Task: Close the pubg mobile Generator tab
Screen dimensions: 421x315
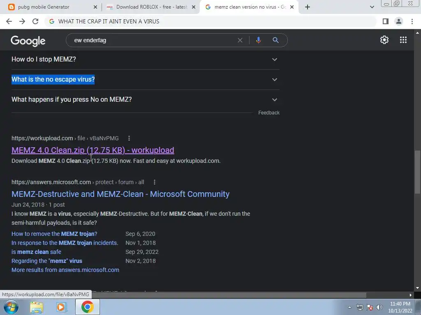Action: (x=95, y=7)
